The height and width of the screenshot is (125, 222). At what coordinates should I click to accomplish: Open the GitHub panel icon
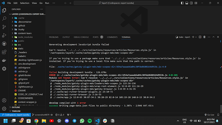coord(4,43)
